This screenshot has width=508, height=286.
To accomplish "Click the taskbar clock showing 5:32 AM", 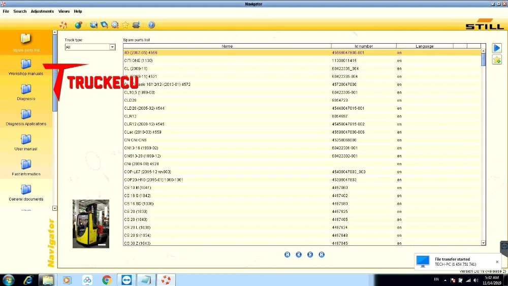I will coord(492,280).
